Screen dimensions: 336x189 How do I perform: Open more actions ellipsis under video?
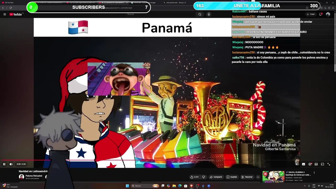pyautogui.click(x=258, y=177)
